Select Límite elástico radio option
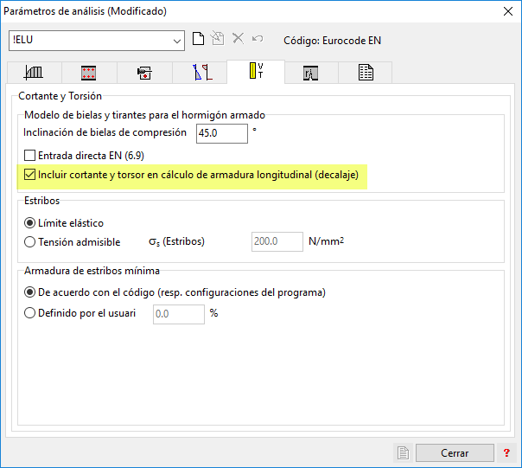 tap(30, 223)
